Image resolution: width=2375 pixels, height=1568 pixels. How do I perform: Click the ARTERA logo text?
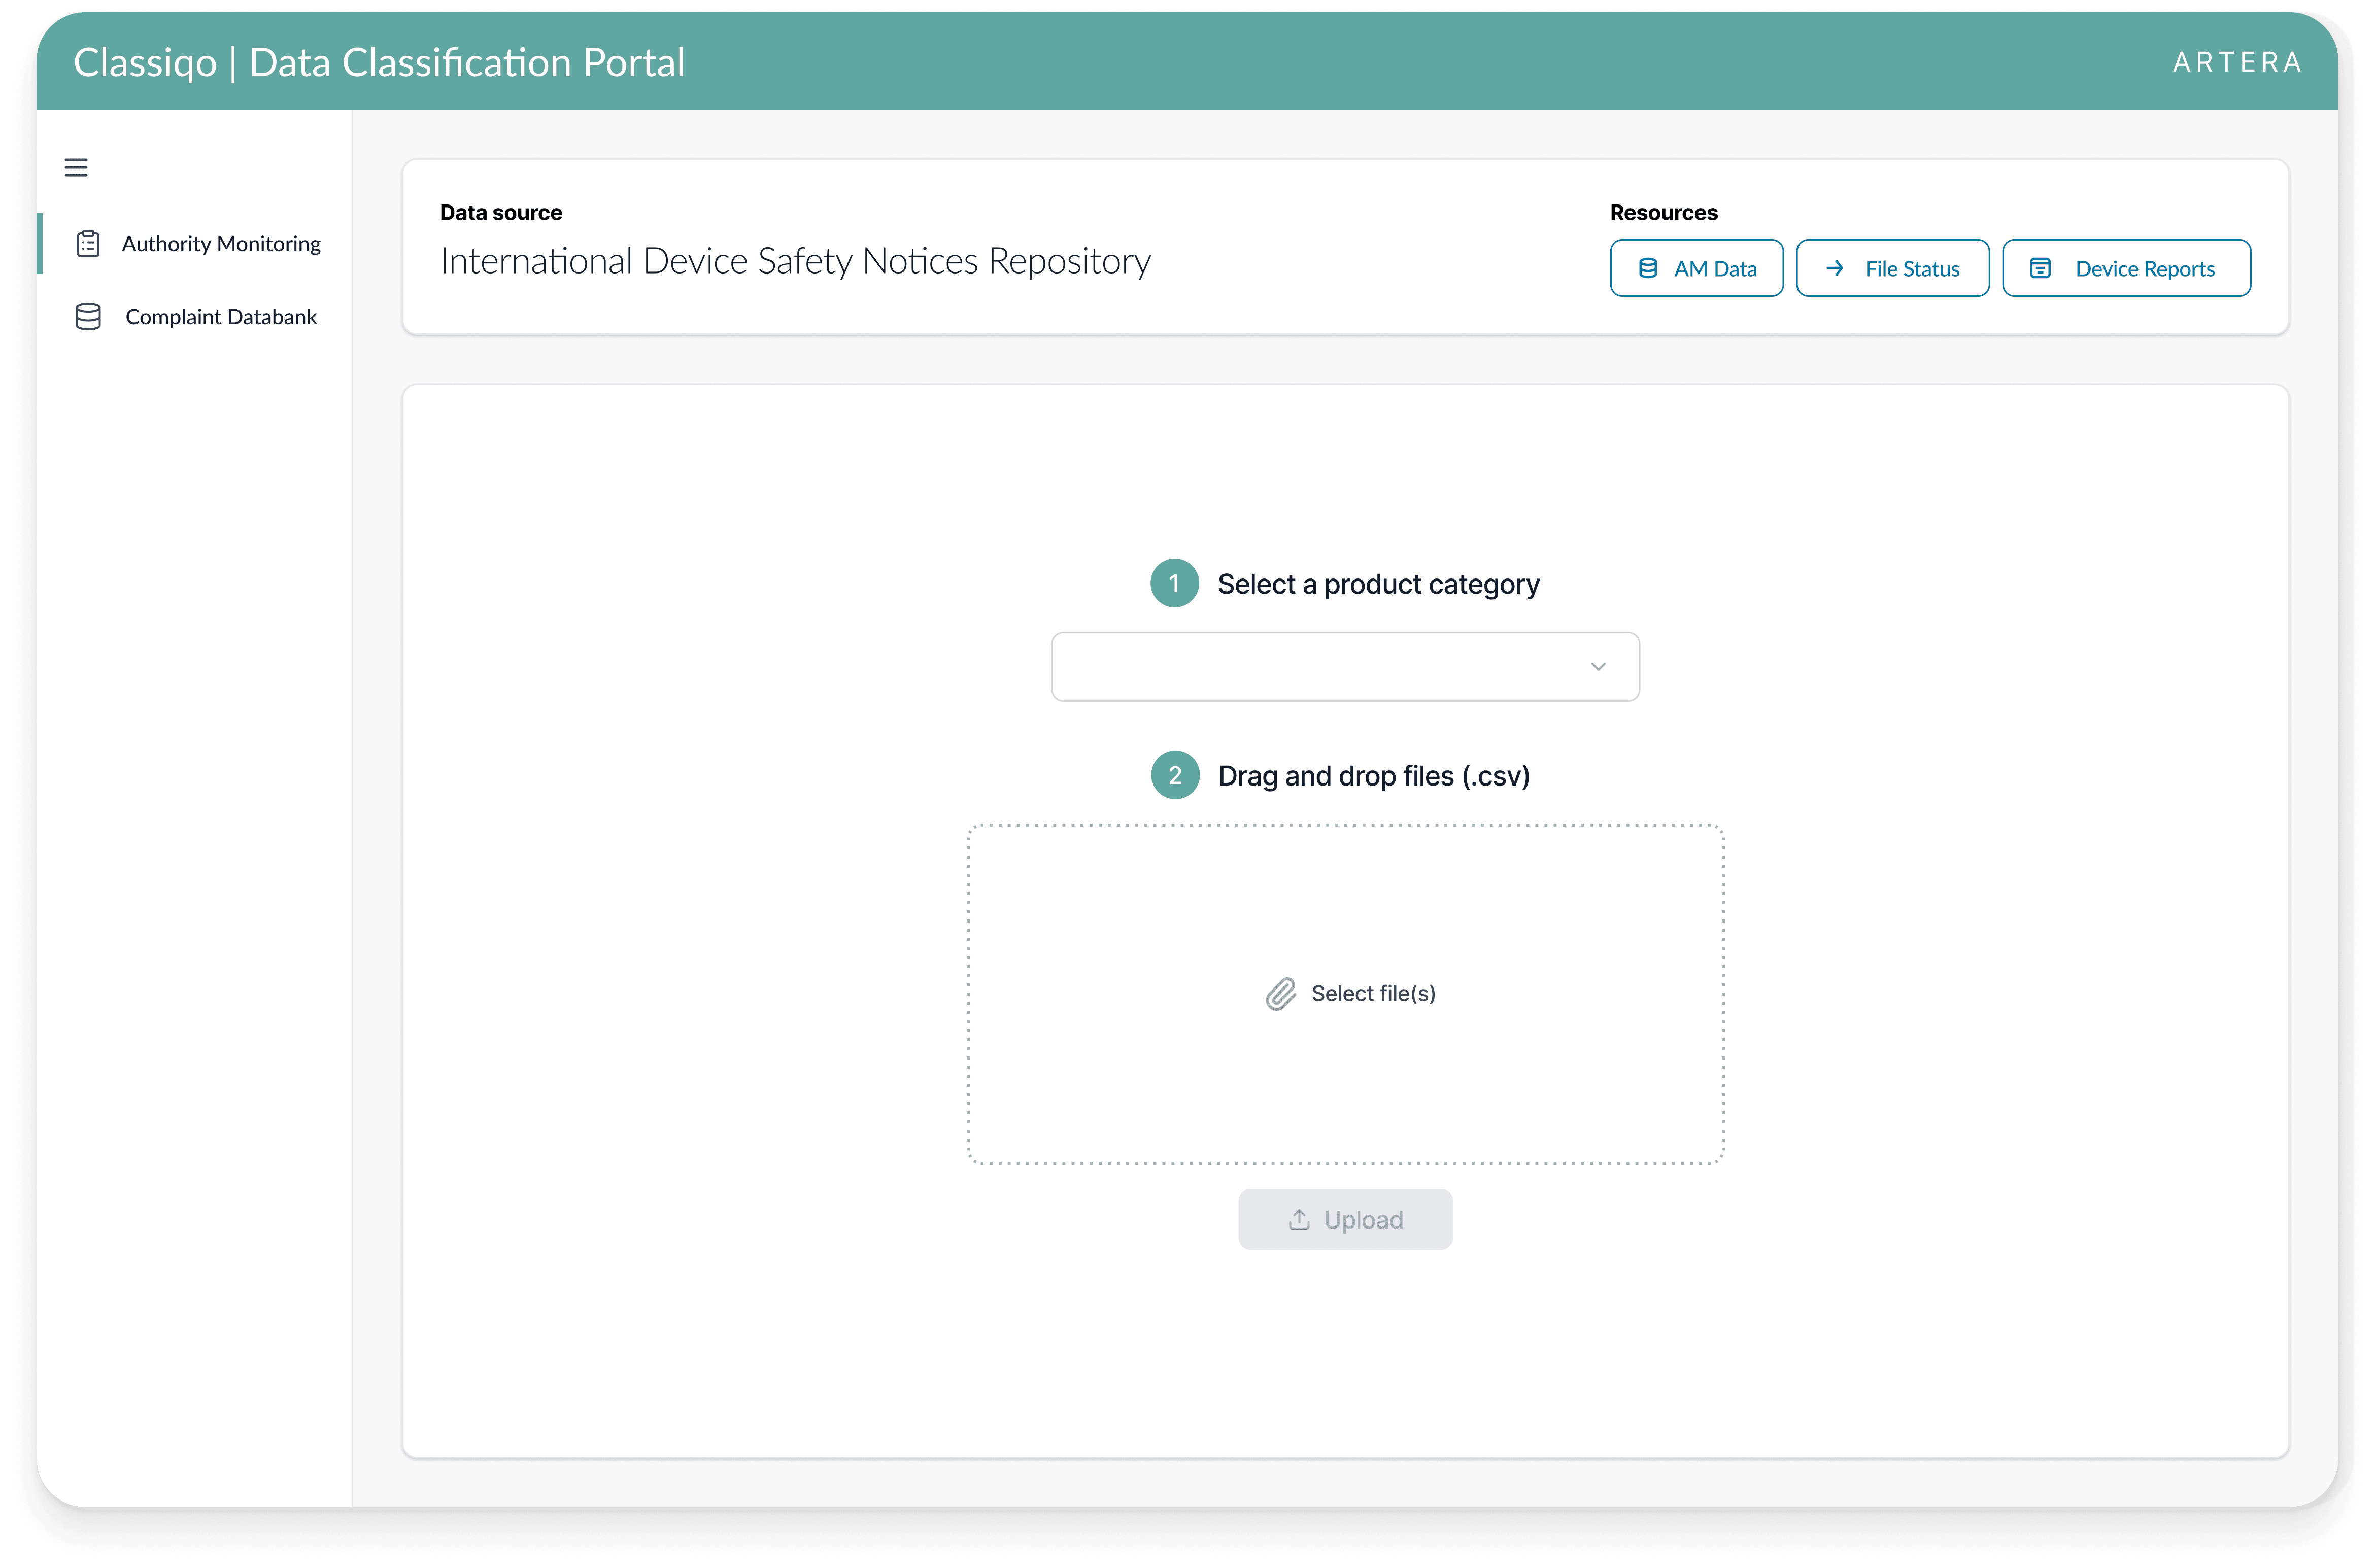tap(2237, 62)
